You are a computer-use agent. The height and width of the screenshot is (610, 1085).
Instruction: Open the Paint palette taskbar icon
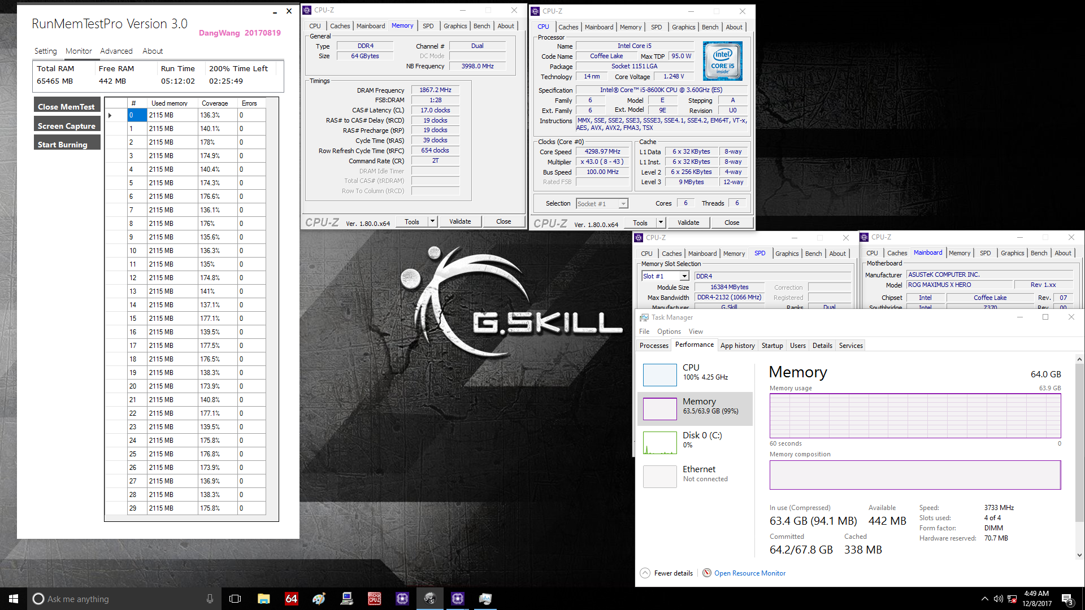319,599
